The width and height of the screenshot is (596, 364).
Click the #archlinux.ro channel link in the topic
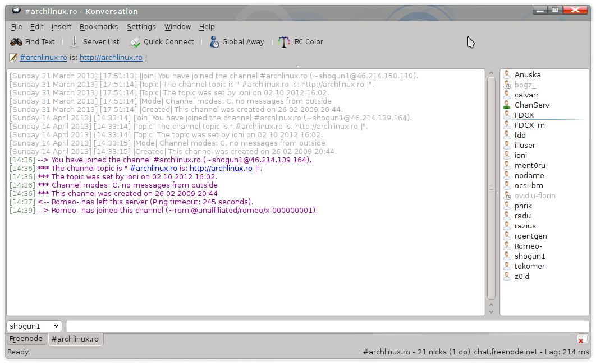click(43, 57)
